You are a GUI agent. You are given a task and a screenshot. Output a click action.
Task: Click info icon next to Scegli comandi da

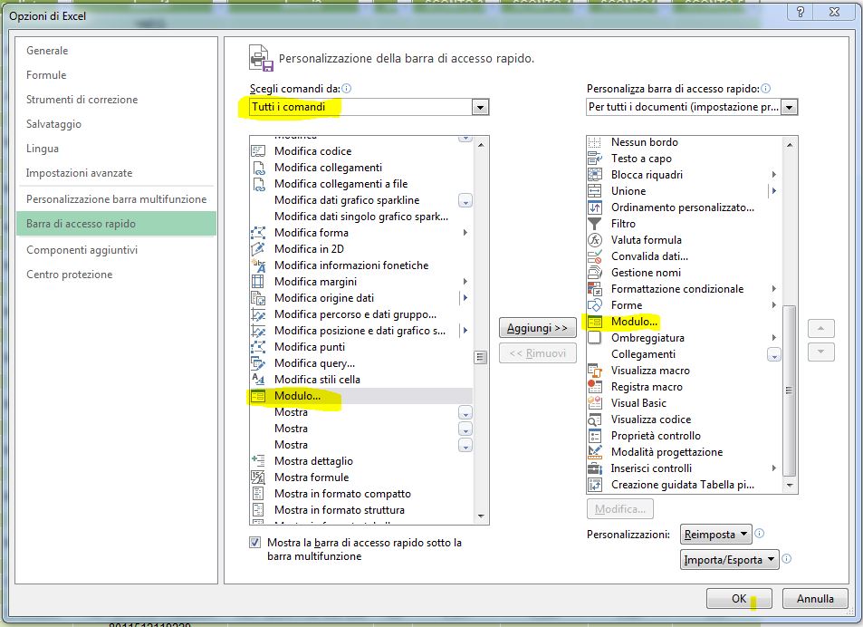click(346, 88)
